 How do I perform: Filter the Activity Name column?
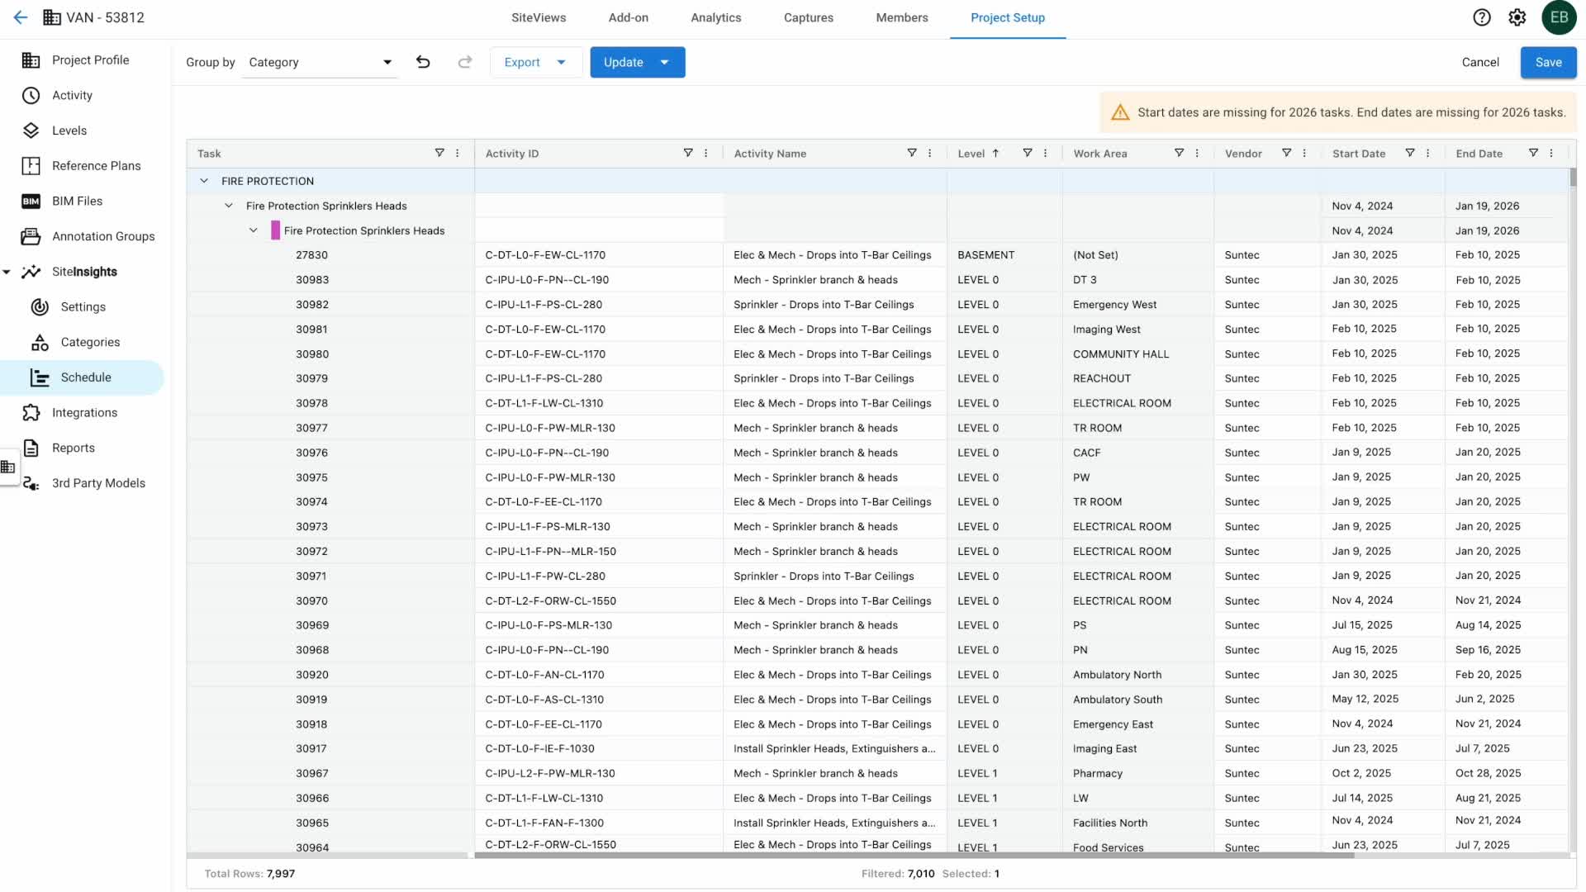pyautogui.click(x=912, y=153)
